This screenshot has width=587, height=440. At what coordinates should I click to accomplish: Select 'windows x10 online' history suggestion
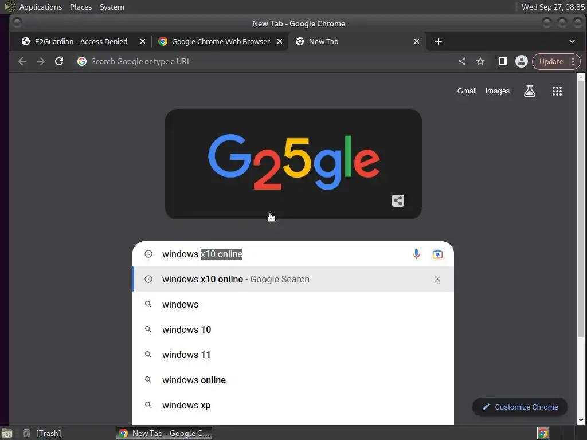pos(293,279)
